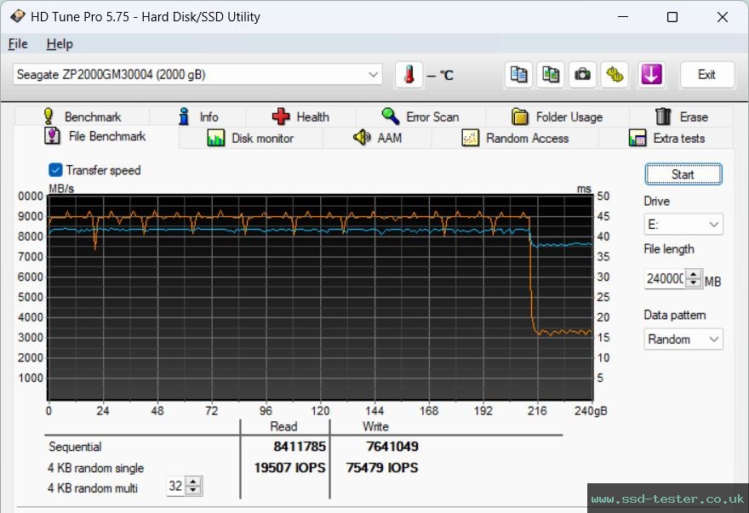Click the transfer speed graph area
This screenshot has height=513, width=749.
tap(320, 297)
